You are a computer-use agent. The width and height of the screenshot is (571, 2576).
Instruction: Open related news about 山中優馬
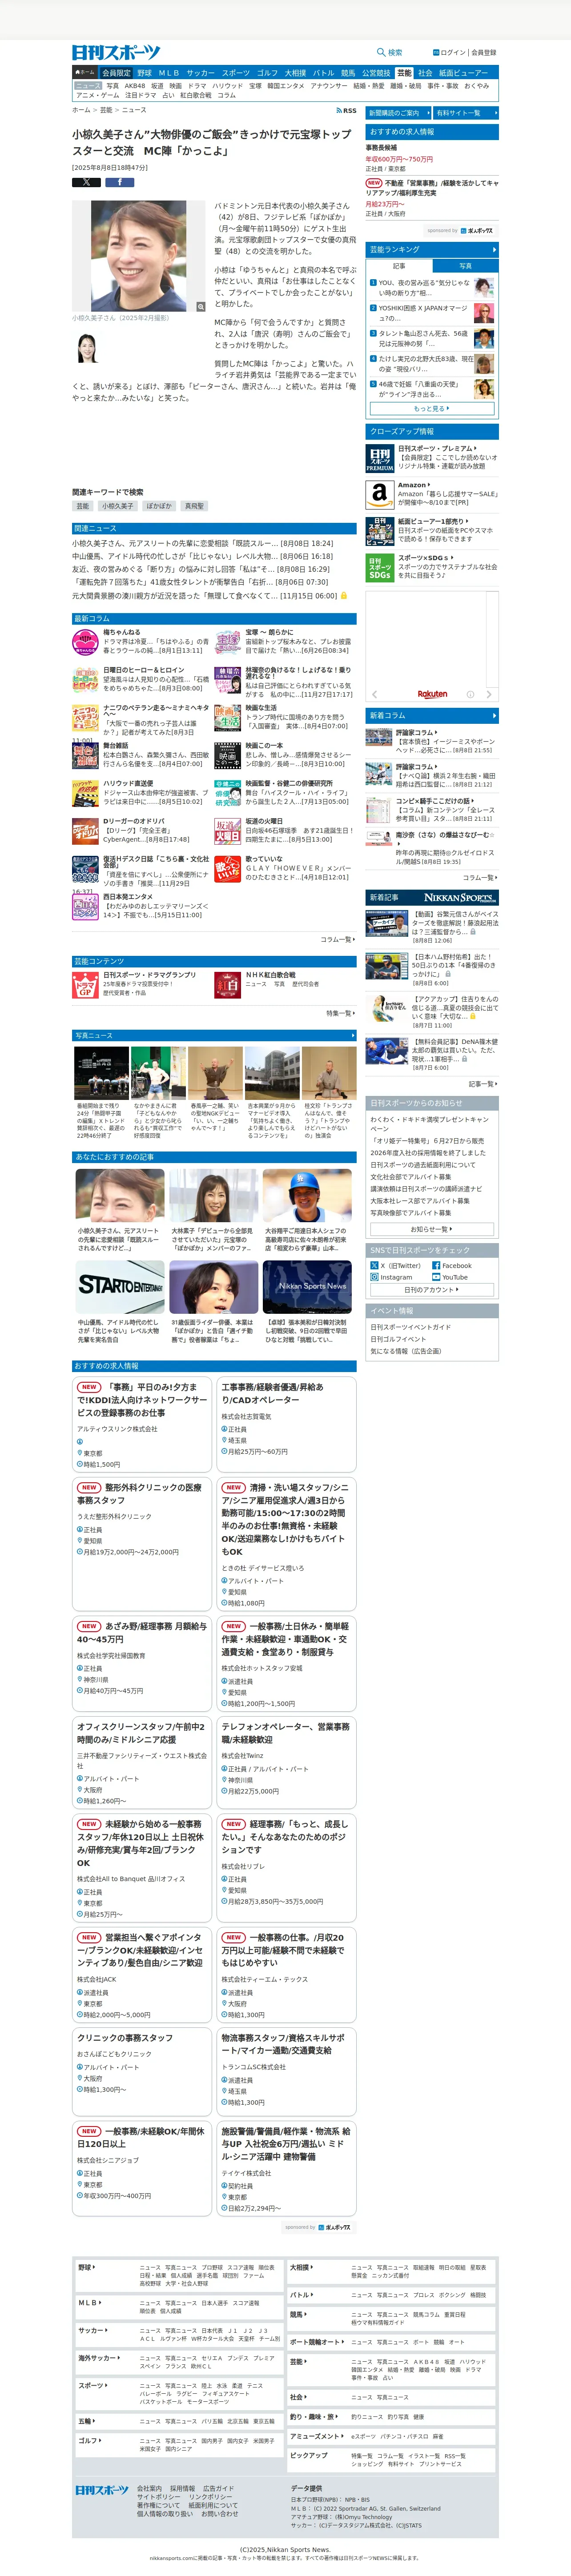point(202,556)
